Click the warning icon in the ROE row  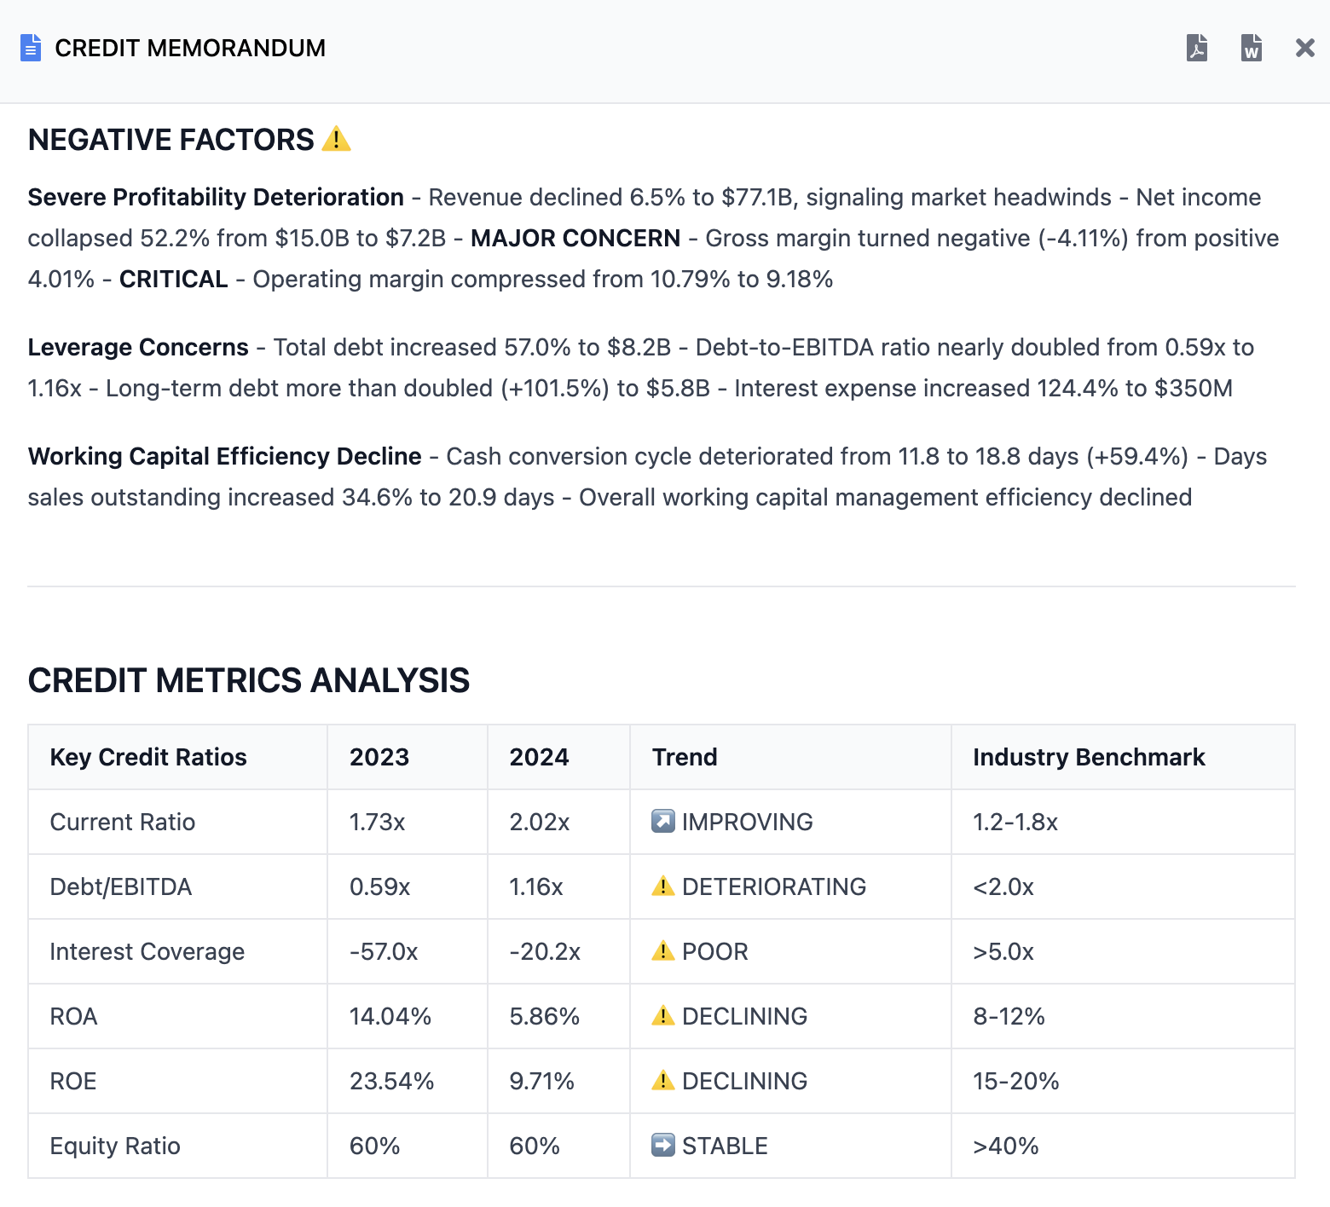pyautogui.click(x=663, y=1081)
